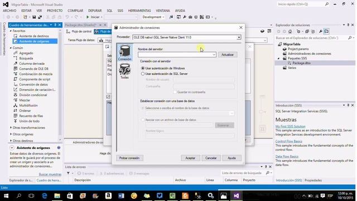The height and width of the screenshot is (201, 357).
Task: Select the database name radio option
Action: point(143,108)
